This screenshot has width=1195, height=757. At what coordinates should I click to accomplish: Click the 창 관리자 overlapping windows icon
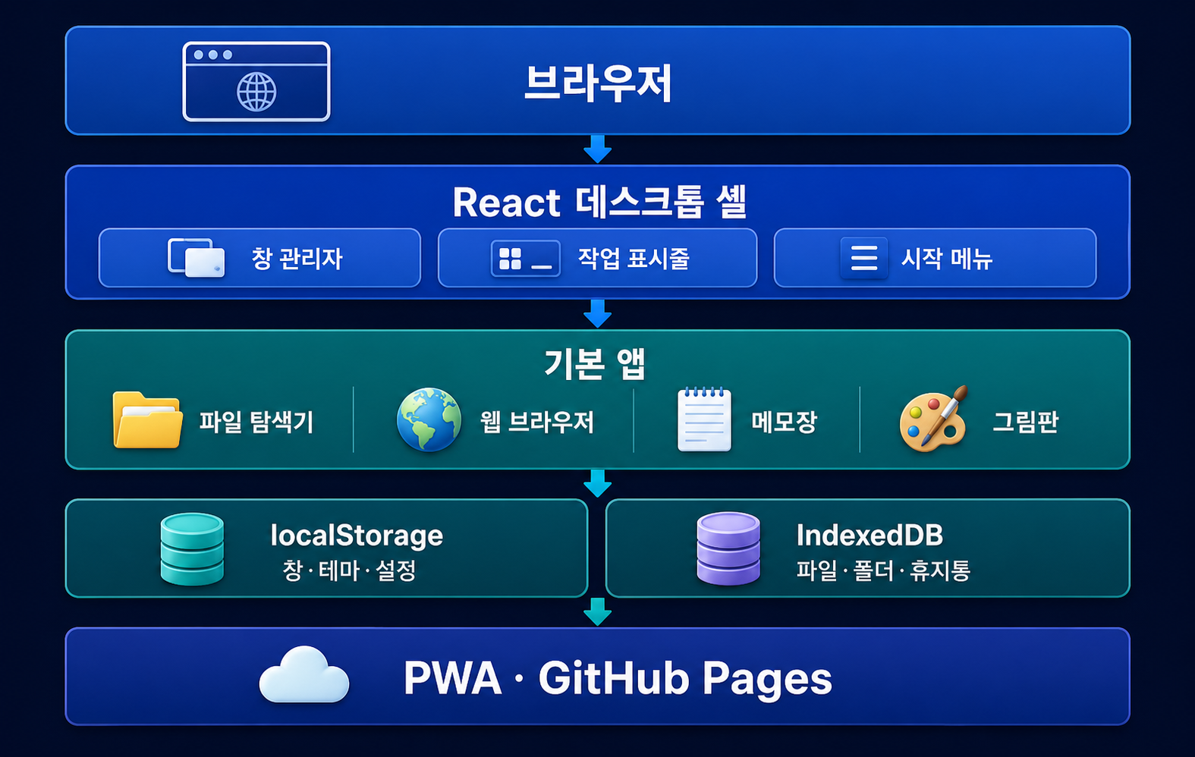pos(197,258)
